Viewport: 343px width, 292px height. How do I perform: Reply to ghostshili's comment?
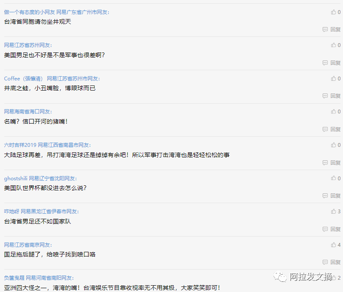[332, 196]
